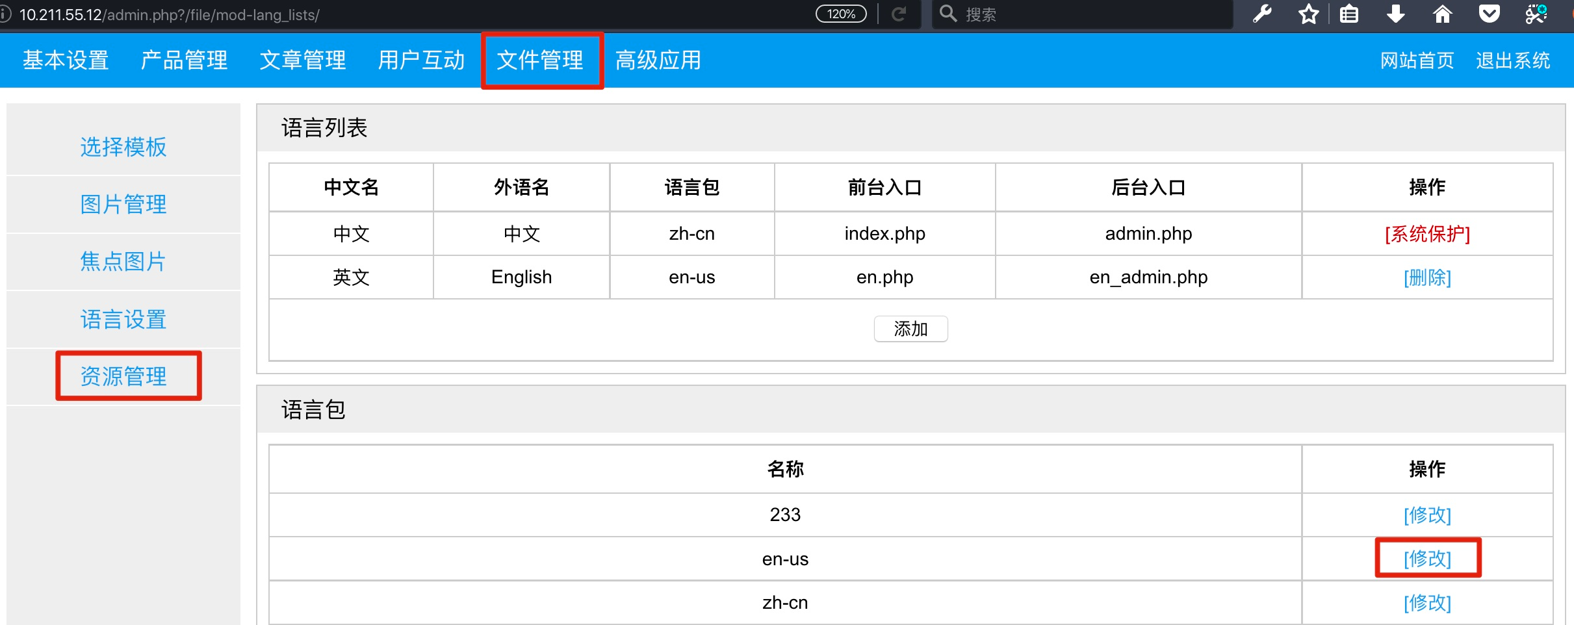1574x625 pixels.
Task: Open the 高级应用 menu
Action: pos(658,60)
